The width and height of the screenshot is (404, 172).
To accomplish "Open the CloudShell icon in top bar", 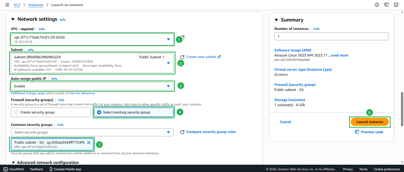I will (387, 5).
